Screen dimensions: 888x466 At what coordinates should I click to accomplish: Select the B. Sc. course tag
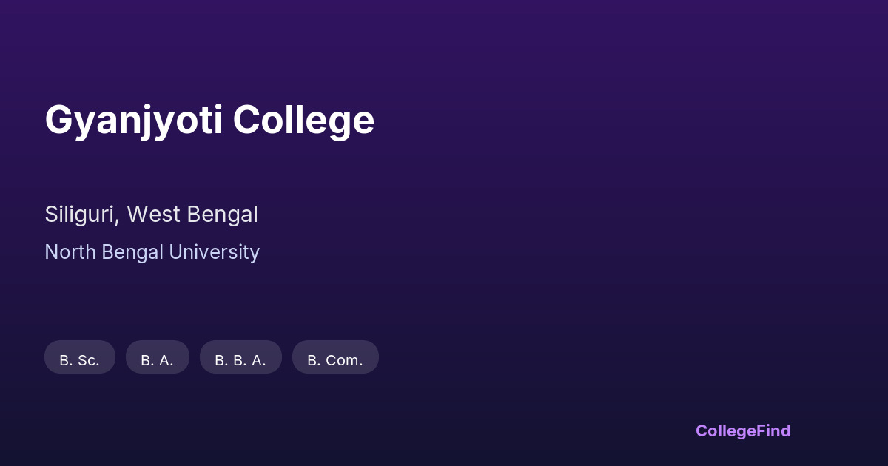(x=80, y=358)
